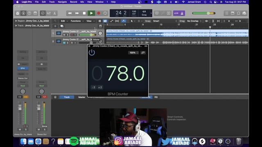262x147 pixels.
Task: Open Smart Controls dial button
Action: click(x=43, y=13)
